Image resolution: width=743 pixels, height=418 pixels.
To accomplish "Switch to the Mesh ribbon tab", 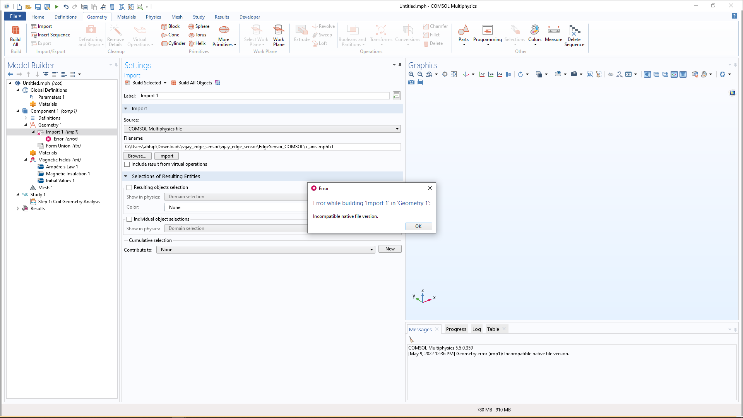I will (x=177, y=17).
